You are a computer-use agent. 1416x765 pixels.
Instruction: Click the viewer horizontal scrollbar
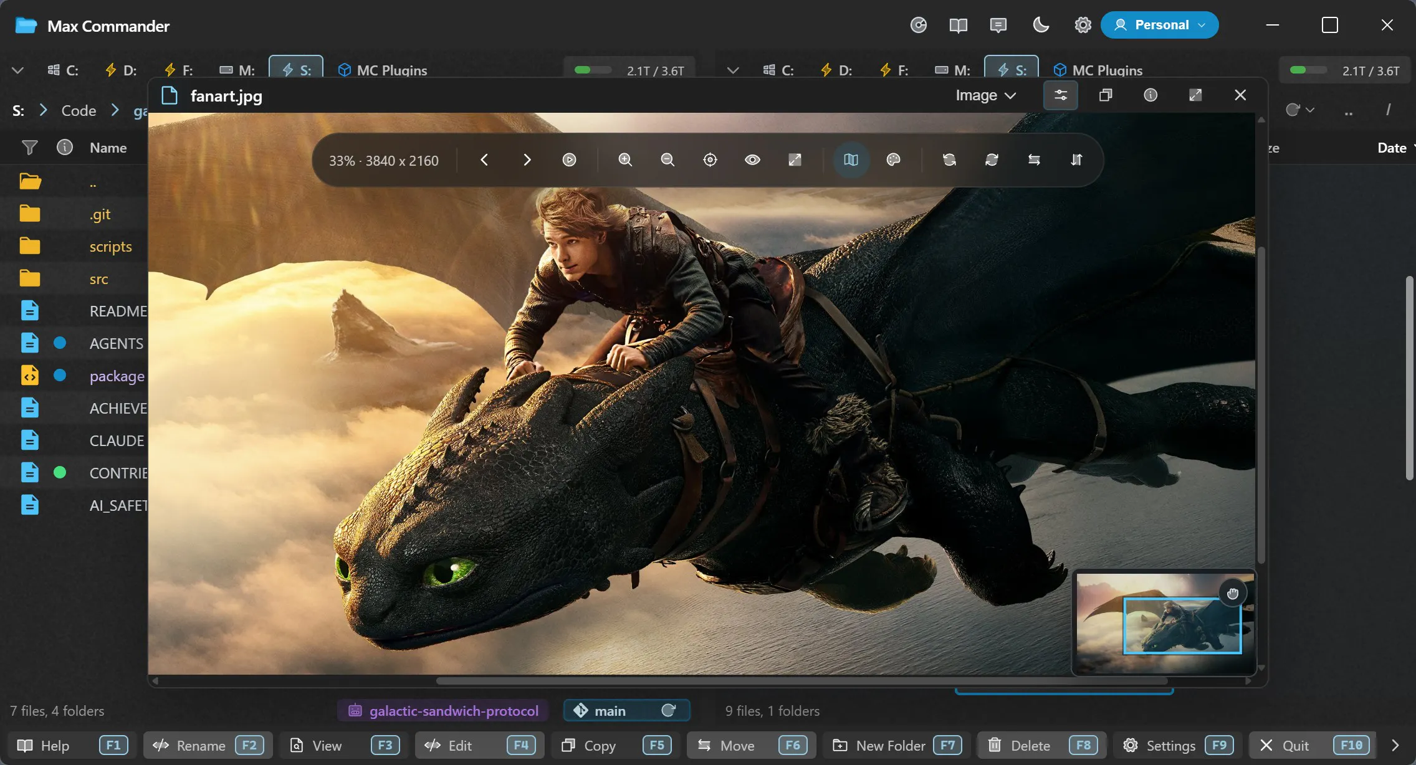[x=801, y=681]
